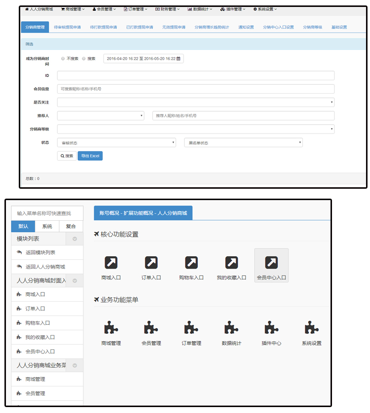Select the 复合 sidebar tab
Image resolution: width=370 pixels, height=413 pixels.
(x=71, y=226)
